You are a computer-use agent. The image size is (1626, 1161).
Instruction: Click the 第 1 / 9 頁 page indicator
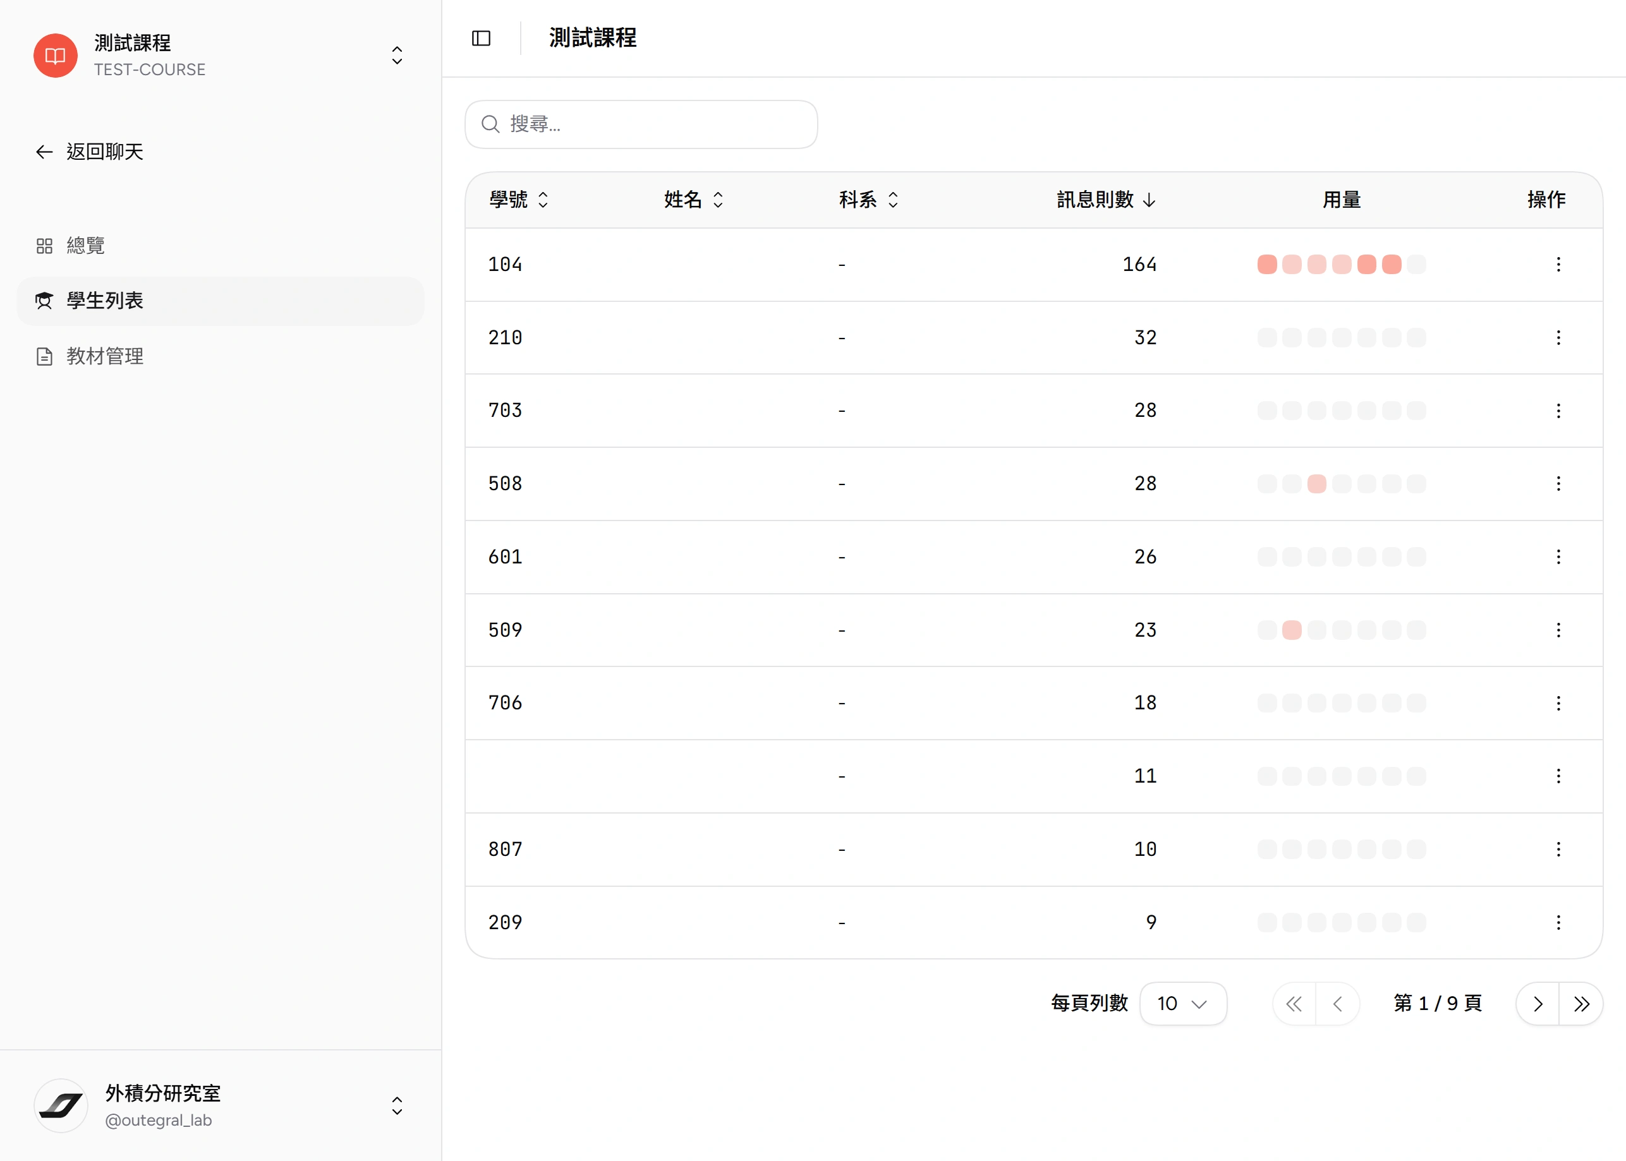[x=1437, y=1004]
